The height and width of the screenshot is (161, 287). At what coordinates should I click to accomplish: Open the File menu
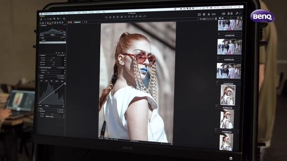56,13
